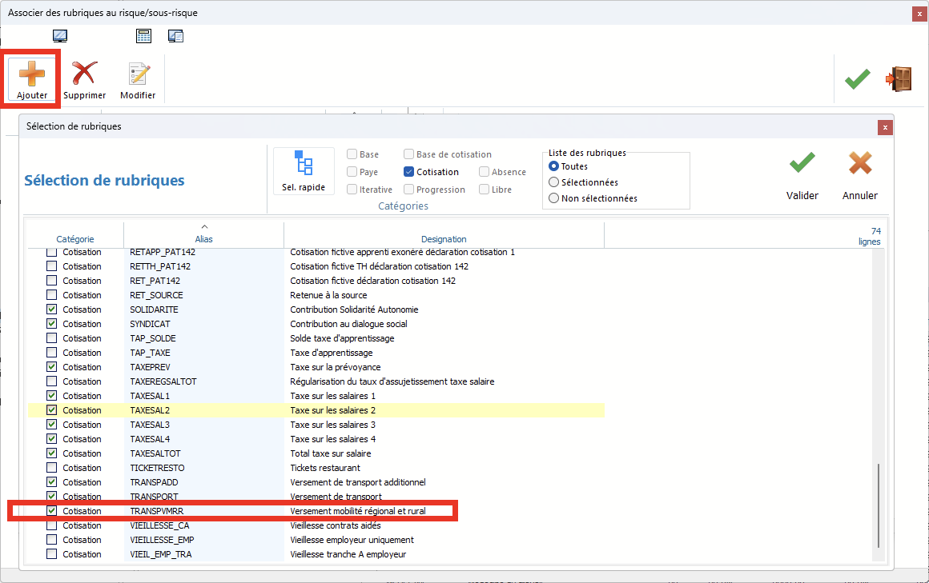Viewport: 929px width, 583px height.
Task: Select 'Contribution au dialogue social' designation
Action: pyautogui.click(x=348, y=324)
